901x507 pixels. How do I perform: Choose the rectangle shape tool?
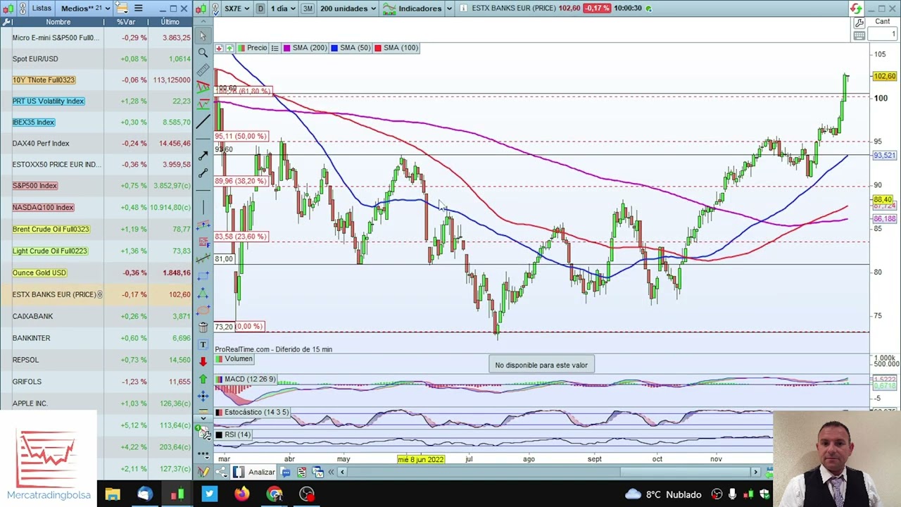click(203, 276)
